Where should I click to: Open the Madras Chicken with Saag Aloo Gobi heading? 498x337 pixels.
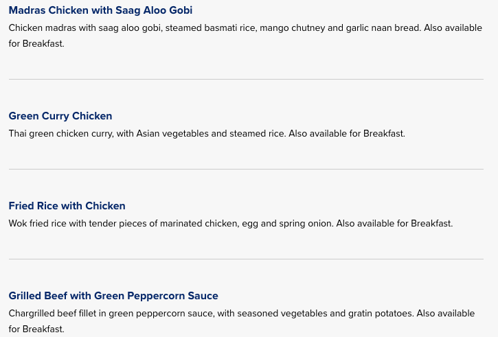point(100,10)
